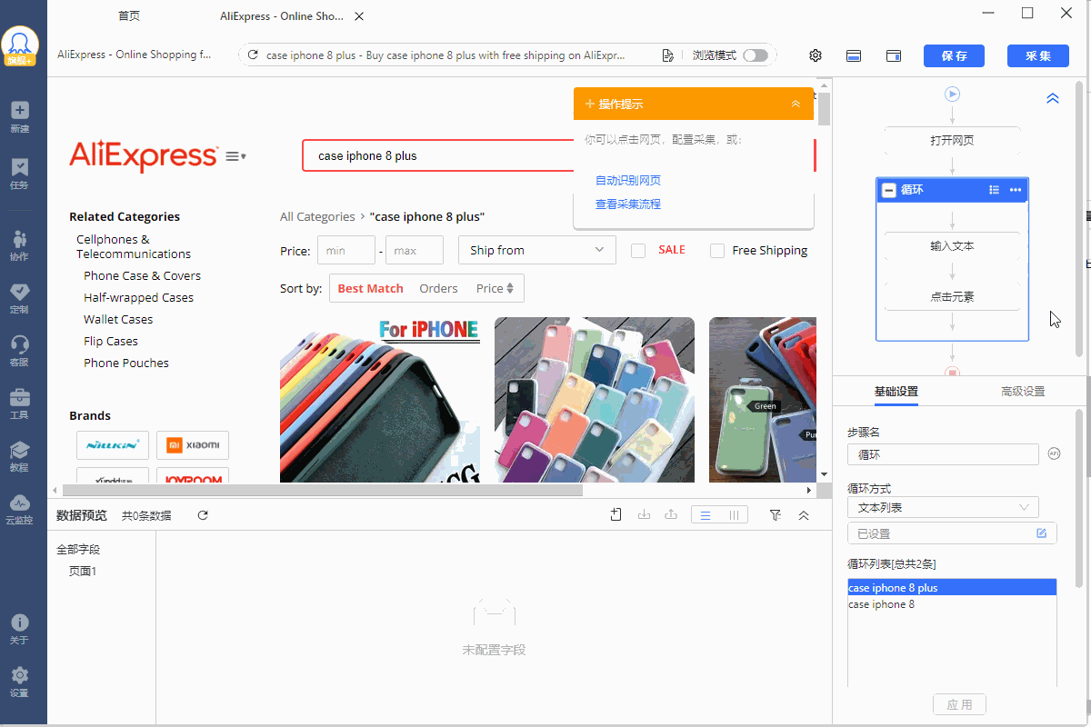This screenshot has height=727, width=1091.
Task: Select the 点击元素 workflow step
Action: [952, 297]
